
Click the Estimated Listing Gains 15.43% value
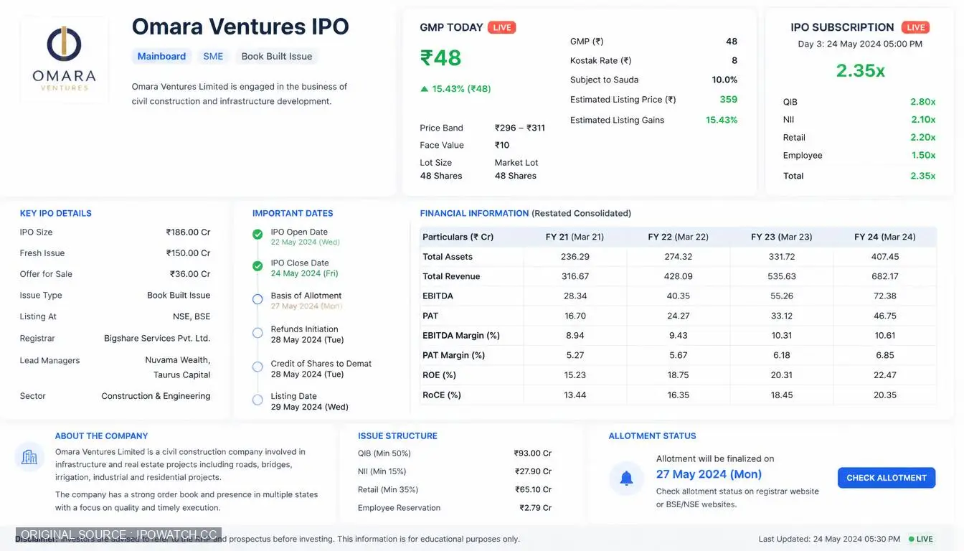tap(722, 120)
